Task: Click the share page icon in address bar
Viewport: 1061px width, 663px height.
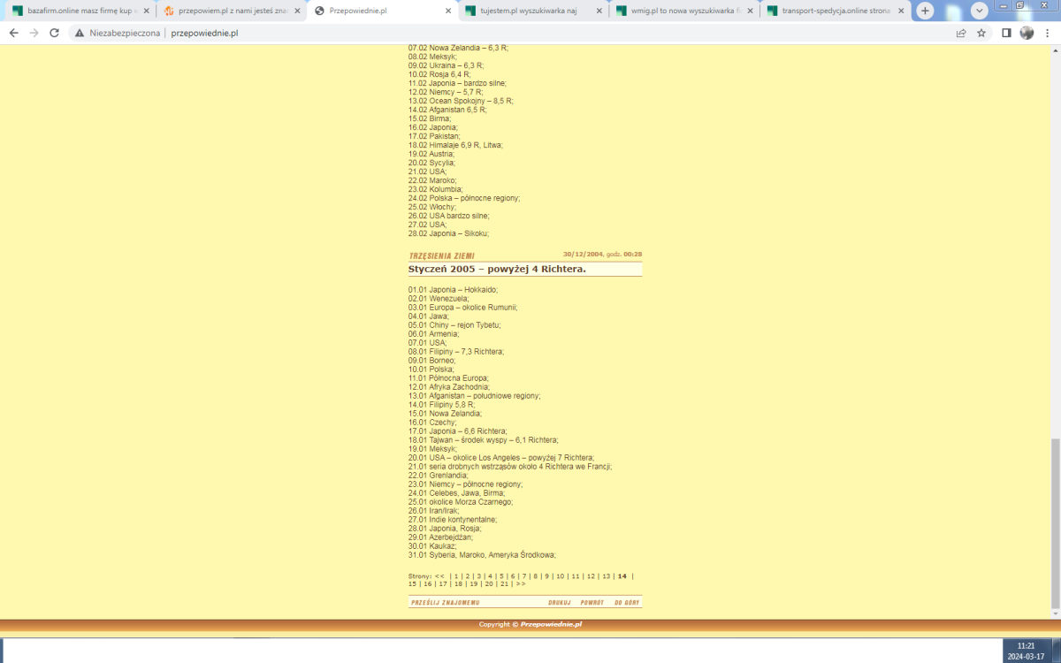Action: (x=961, y=33)
